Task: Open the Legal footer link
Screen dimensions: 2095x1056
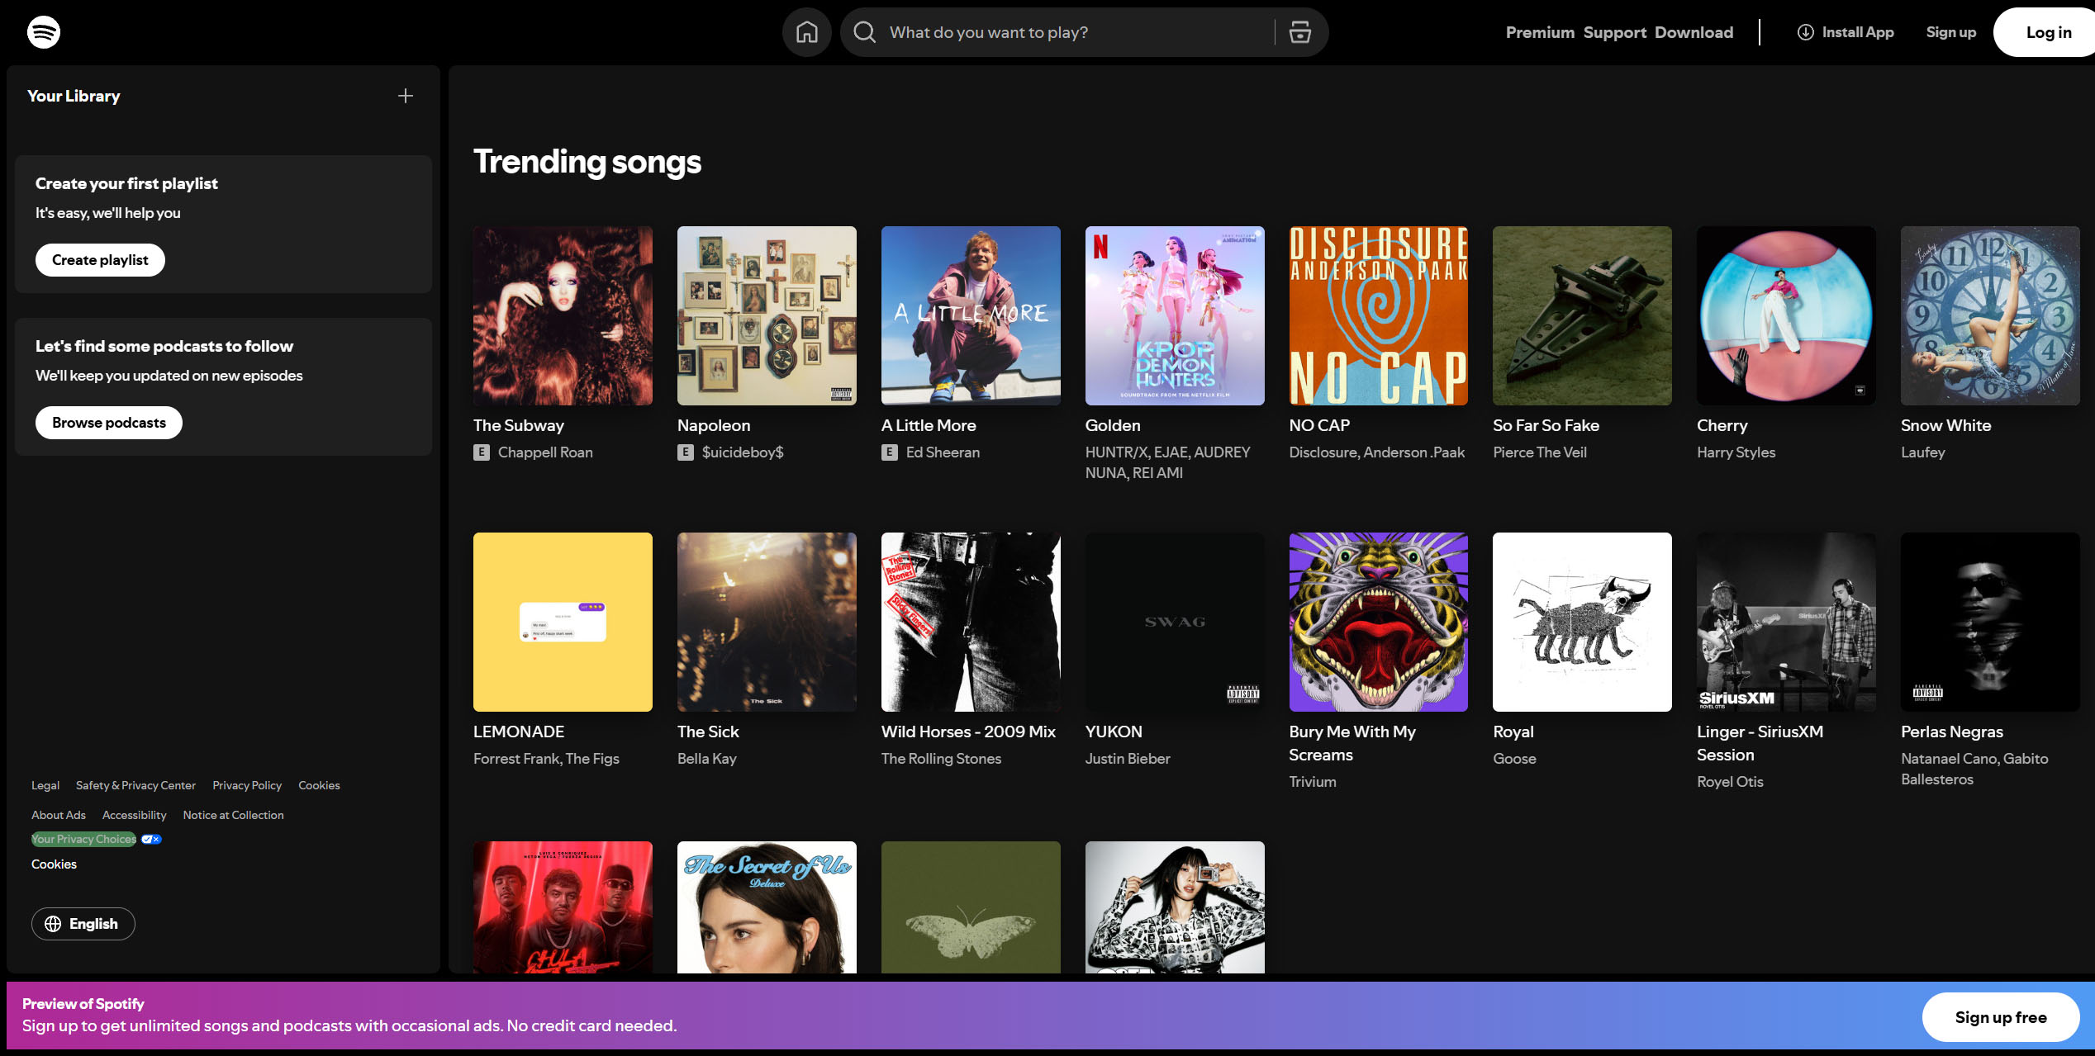Action: [45, 785]
